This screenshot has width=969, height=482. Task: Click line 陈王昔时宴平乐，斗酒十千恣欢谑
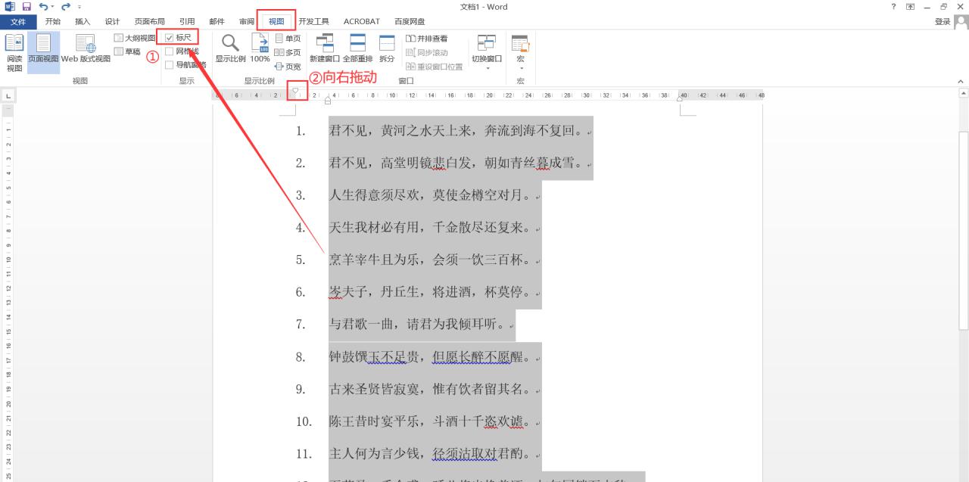click(x=432, y=421)
